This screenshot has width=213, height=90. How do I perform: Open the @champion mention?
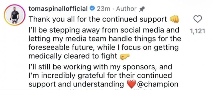tap(158, 84)
